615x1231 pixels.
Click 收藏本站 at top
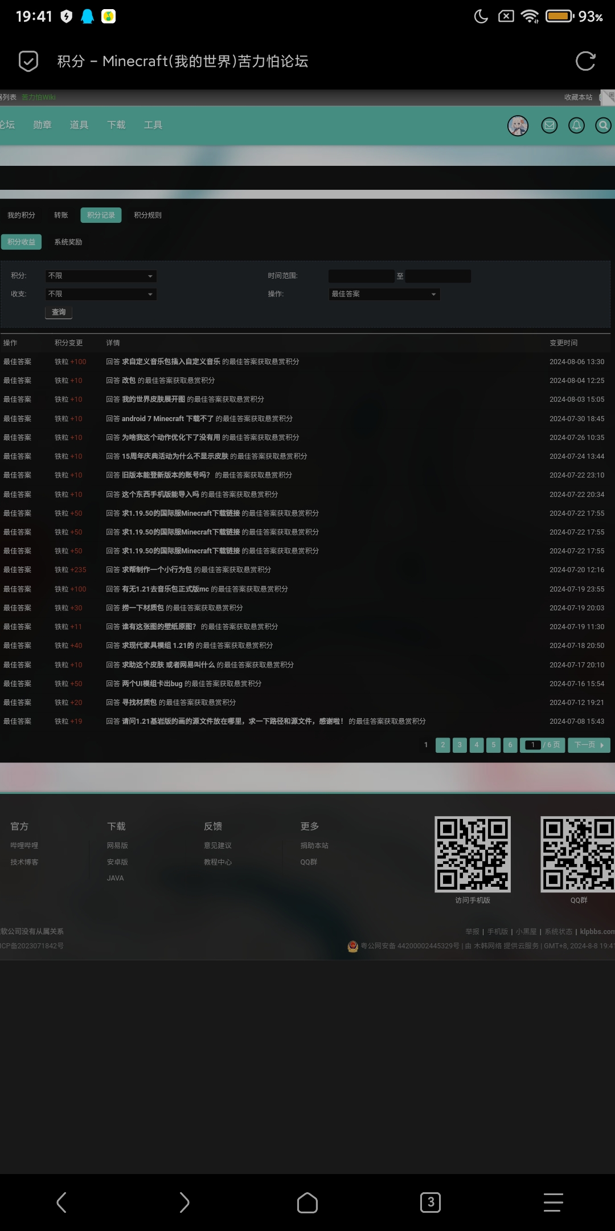tap(578, 97)
